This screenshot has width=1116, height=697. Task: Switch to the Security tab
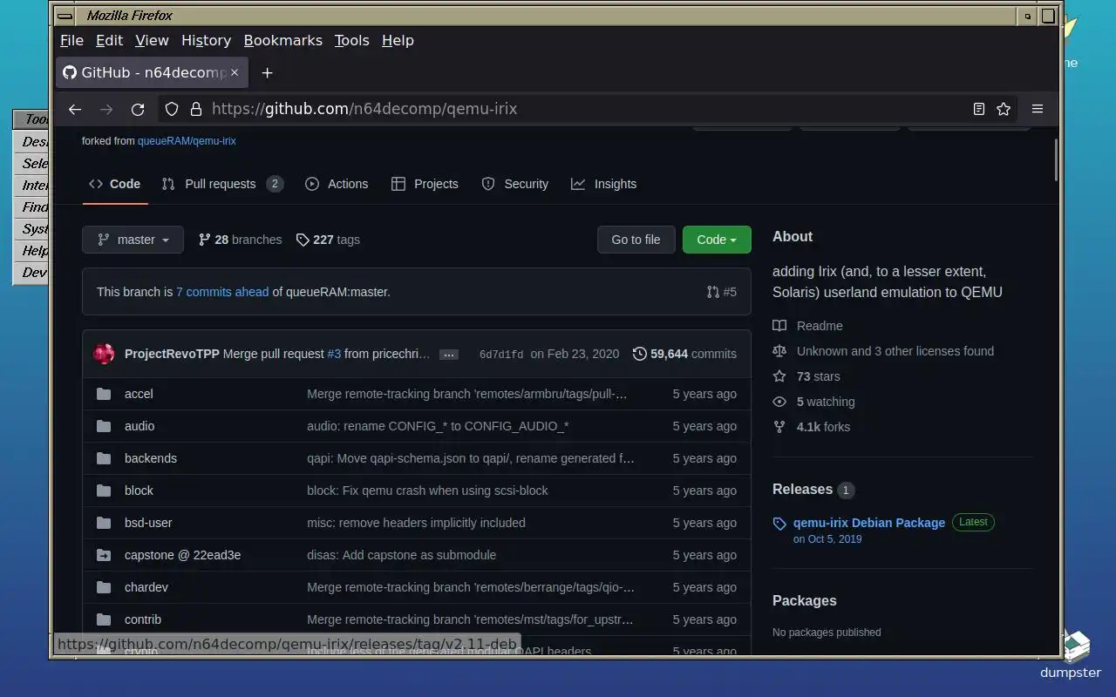tap(515, 184)
